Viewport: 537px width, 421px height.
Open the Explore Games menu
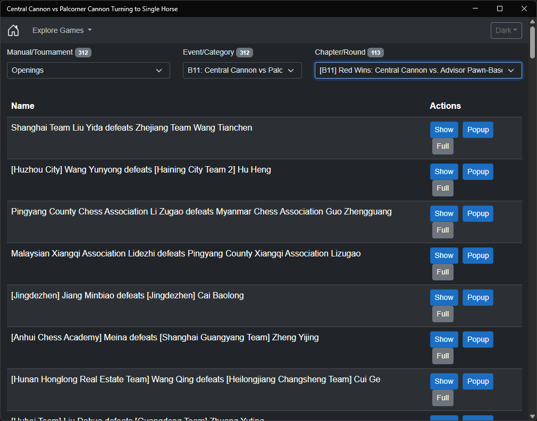(x=62, y=30)
